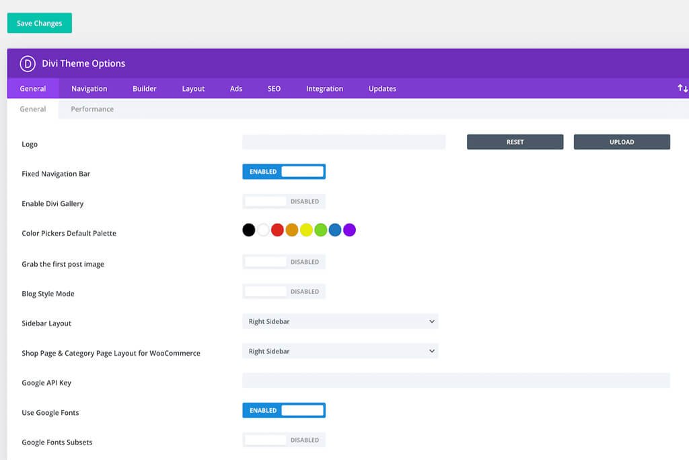Switch to the Navigation tab
Image resolution: width=689 pixels, height=460 pixels.
point(89,88)
